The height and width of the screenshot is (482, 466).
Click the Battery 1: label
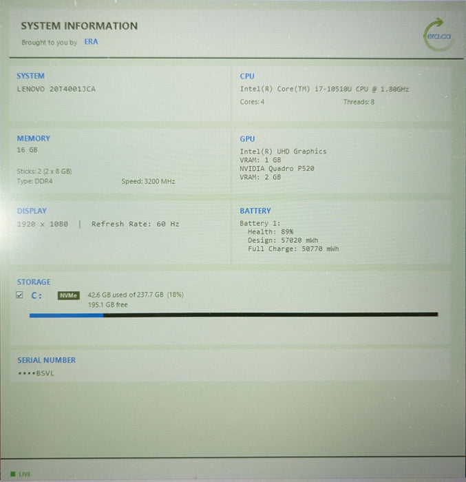tap(260, 223)
